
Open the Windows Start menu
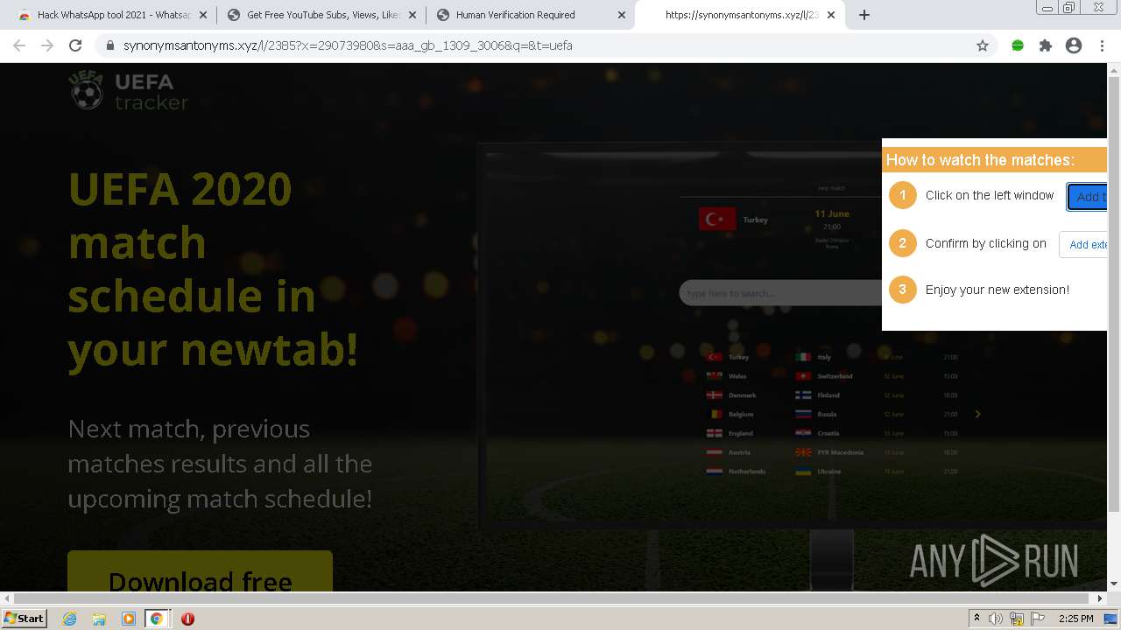[25, 619]
